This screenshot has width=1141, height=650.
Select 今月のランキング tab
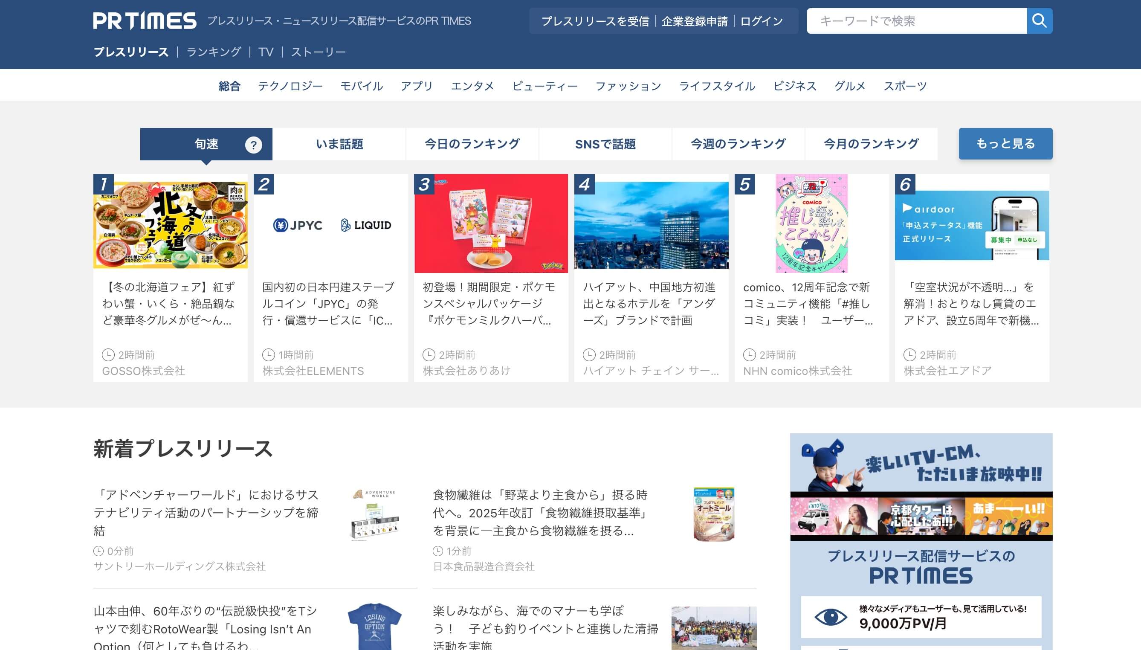pos(871,144)
